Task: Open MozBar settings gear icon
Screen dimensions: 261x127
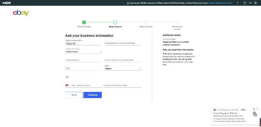Action: pyautogui.click(x=244, y=3)
